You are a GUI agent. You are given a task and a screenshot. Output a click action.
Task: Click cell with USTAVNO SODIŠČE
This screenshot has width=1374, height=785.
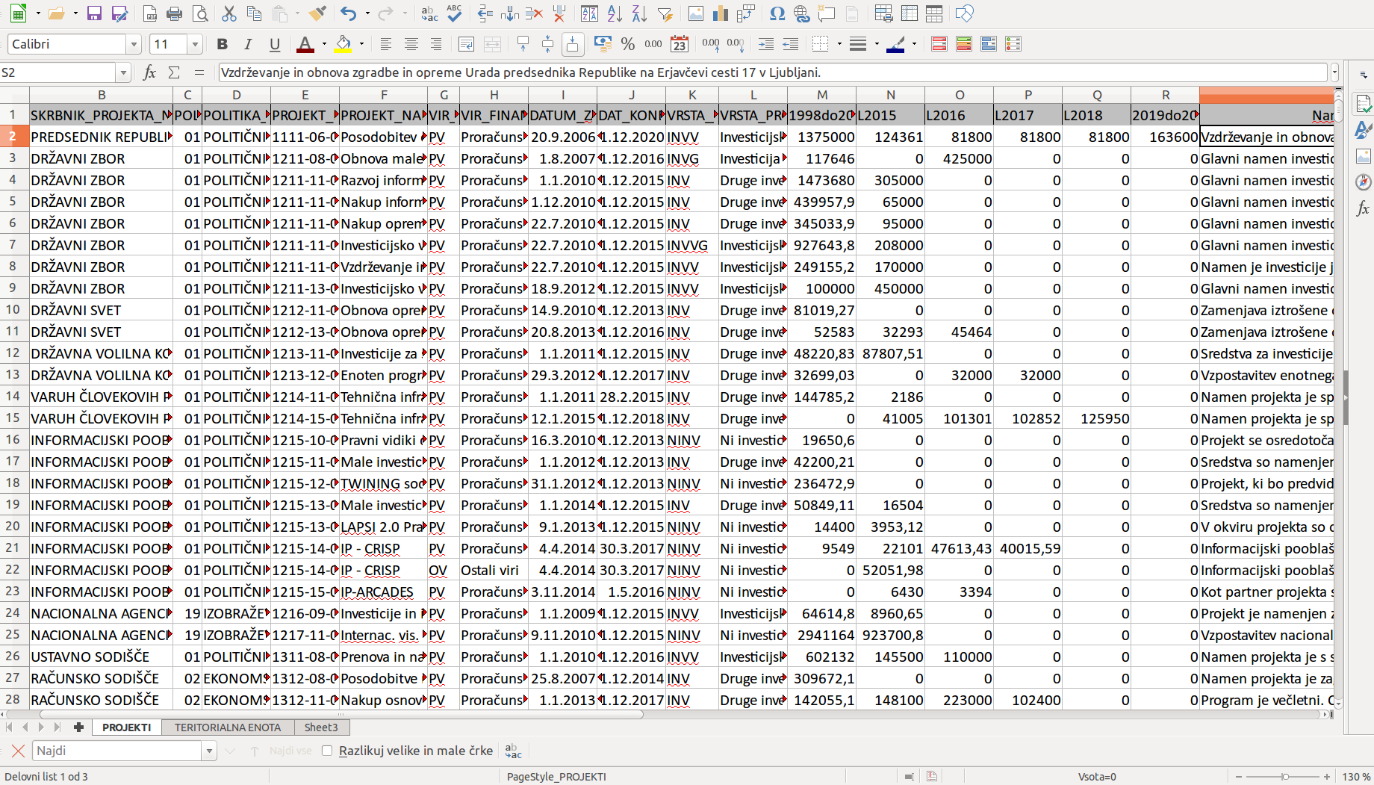(x=101, y=657)
